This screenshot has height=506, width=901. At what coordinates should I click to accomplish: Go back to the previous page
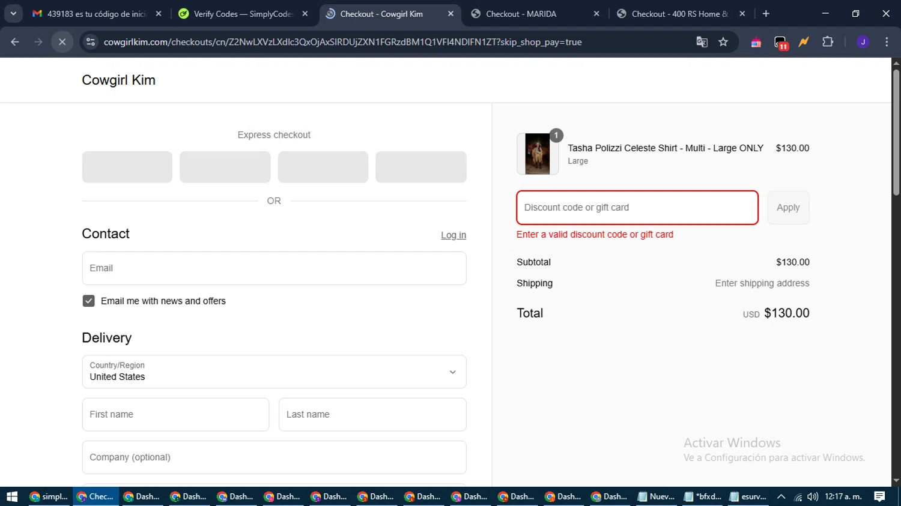(15, 42)
